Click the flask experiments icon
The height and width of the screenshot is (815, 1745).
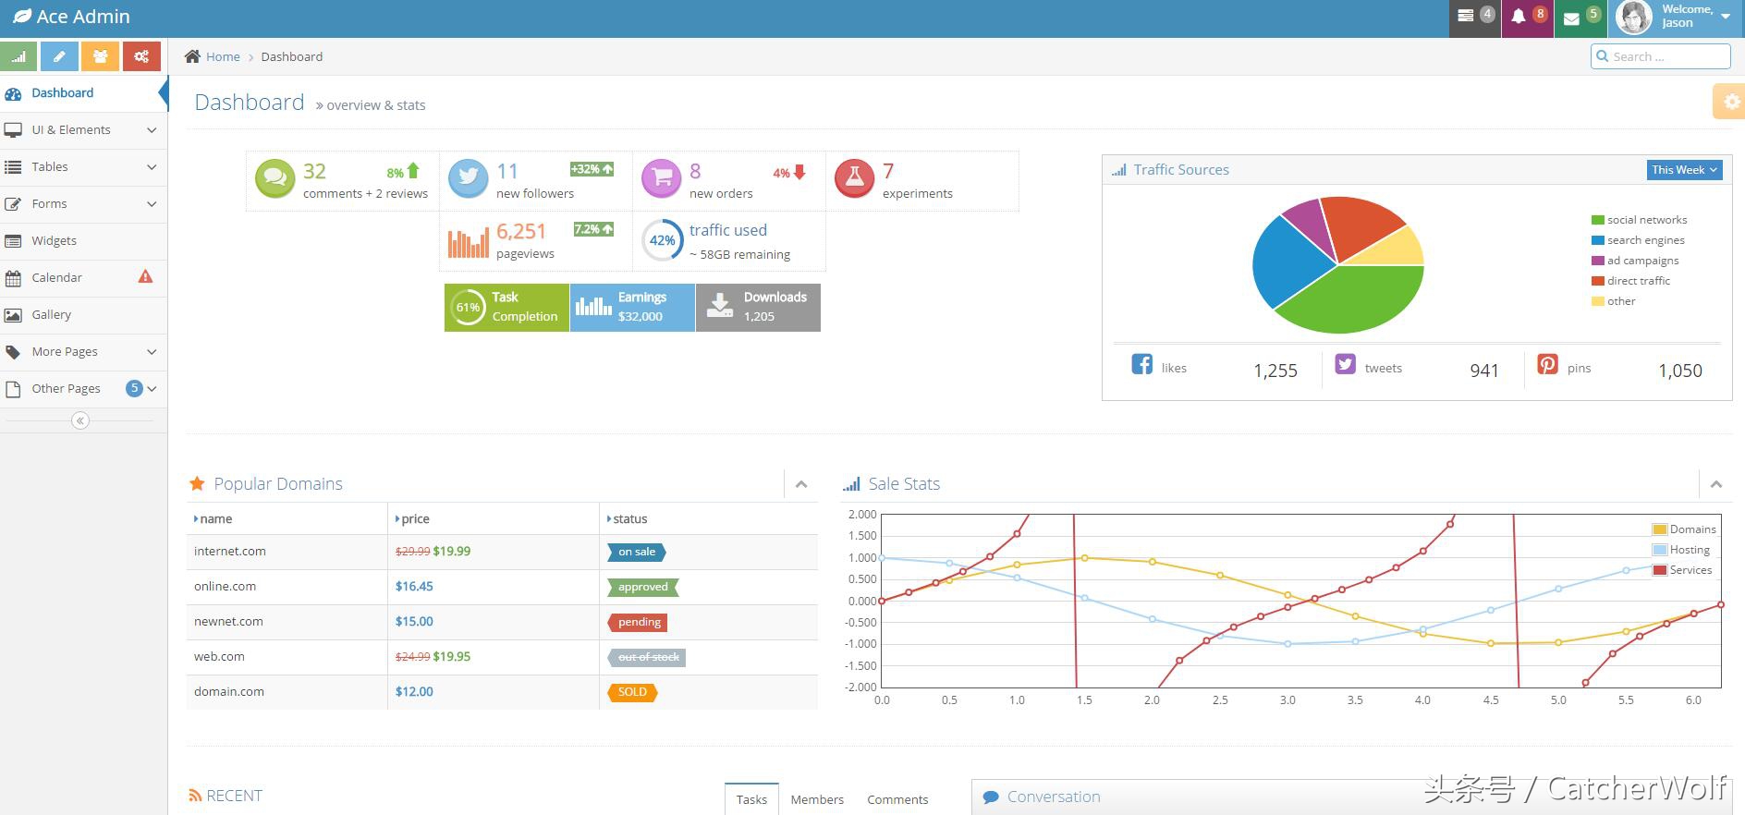(x=855, y=178)
